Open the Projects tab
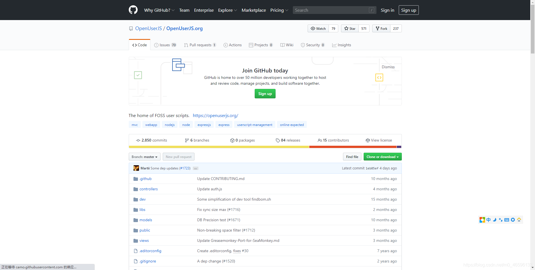 click(x=261, y=45)
